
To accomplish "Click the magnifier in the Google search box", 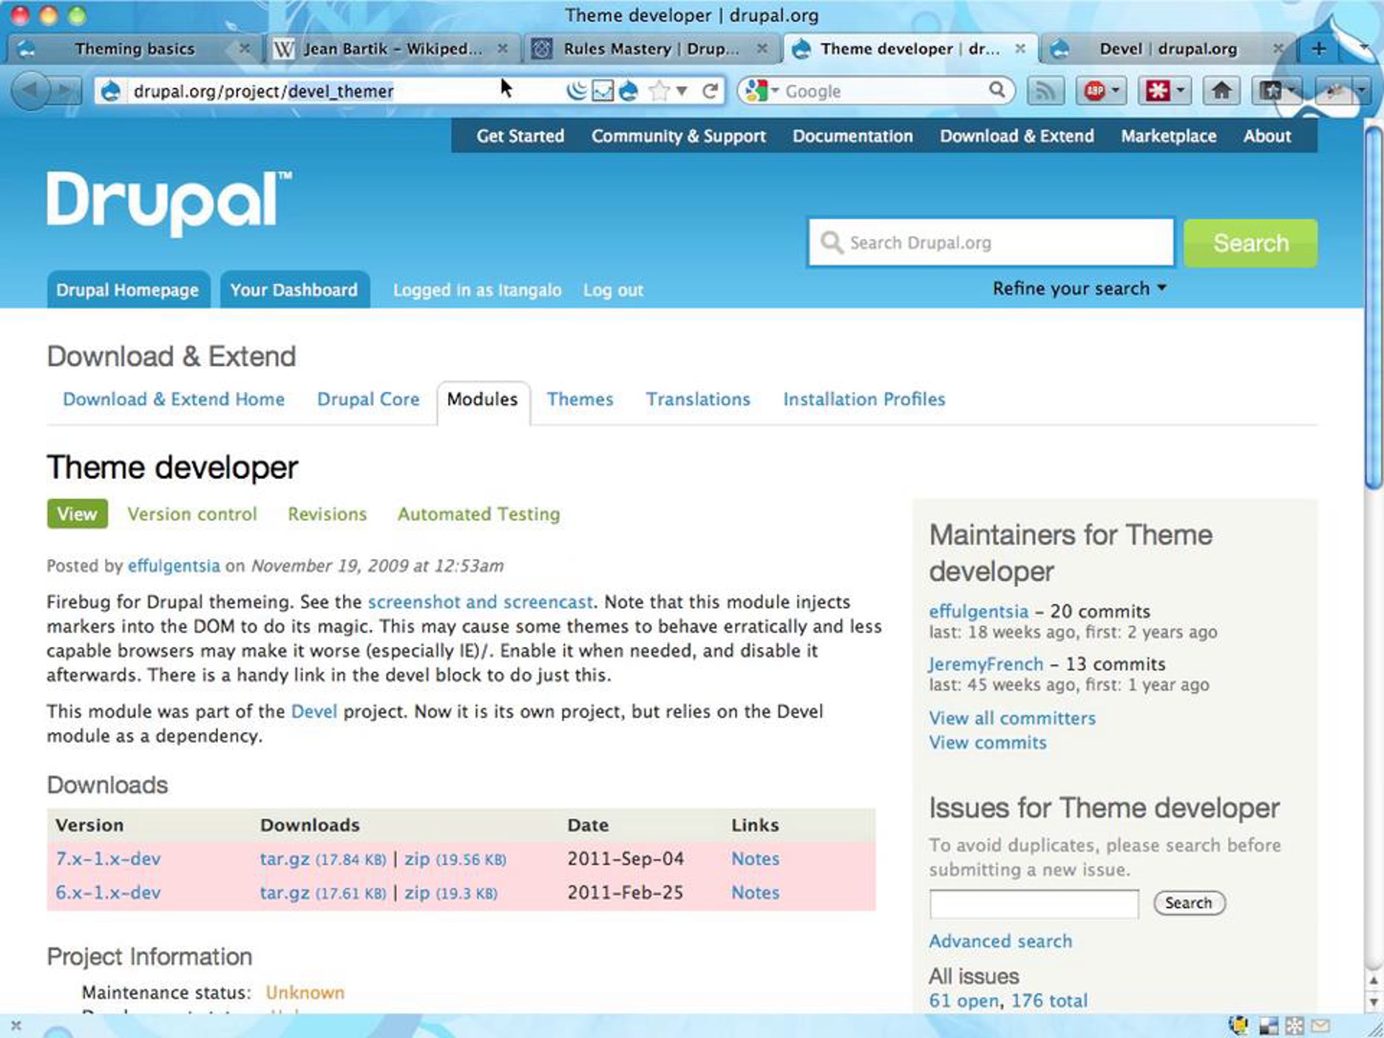I will click(x=997, y=90).
